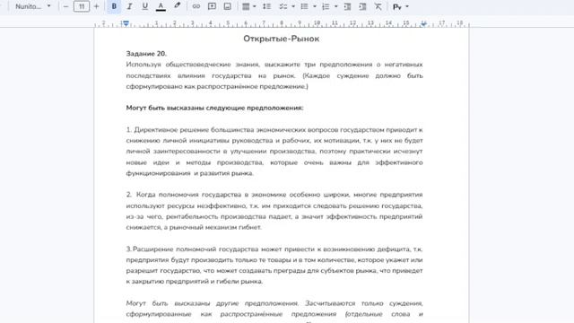Expand the alignment dropdown arrow
The width and height of the screenshot is (574, 323).
pyautogui.click(x=255, y=6)
